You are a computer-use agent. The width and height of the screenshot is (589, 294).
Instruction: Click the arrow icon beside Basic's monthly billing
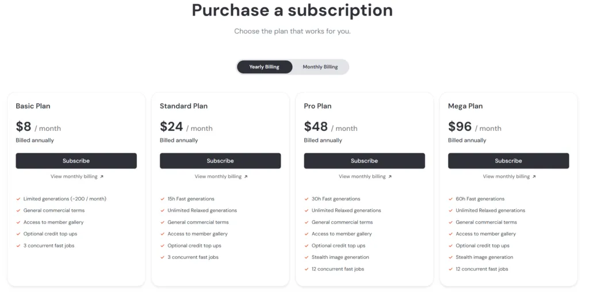pyautogui.click(x=102, y=177)
